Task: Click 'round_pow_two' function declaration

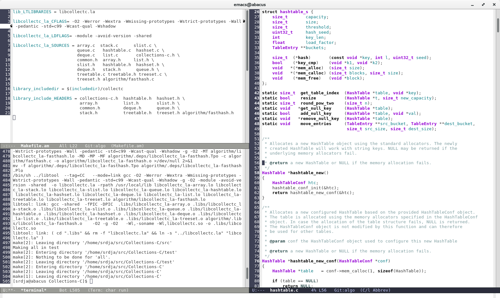Action: (x=317, y=103)
